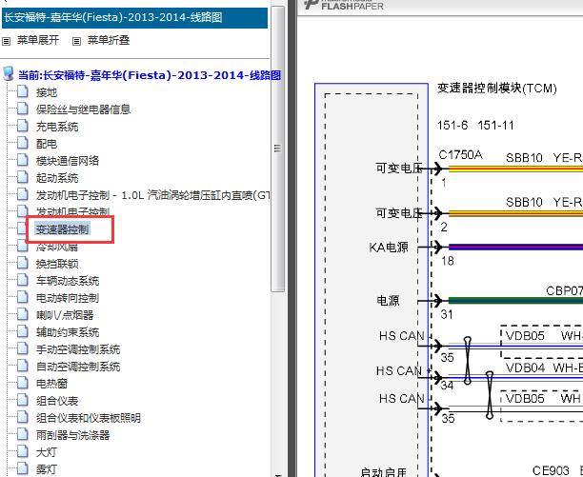Viewport: 583px width, 477px height.
Task: Open the 接地 tree item
Action: [x=47, y=92]
